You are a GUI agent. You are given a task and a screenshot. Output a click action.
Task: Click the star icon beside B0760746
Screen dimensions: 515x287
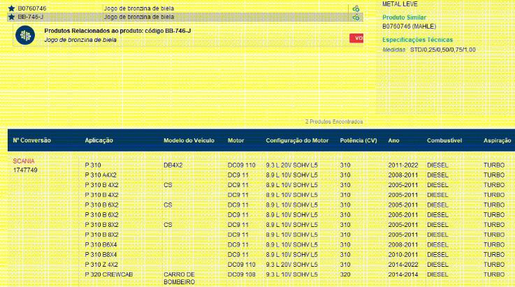[11, 8]
